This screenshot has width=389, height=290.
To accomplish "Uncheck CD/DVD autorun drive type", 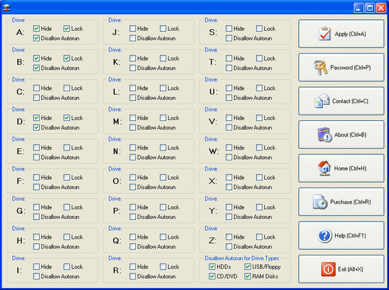I will point(212,276).
